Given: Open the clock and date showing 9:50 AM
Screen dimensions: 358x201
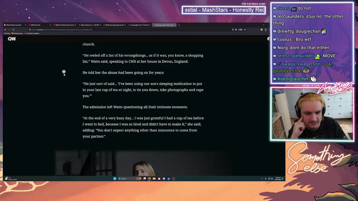Looking at the screenshot, I should tap(277, 179).
